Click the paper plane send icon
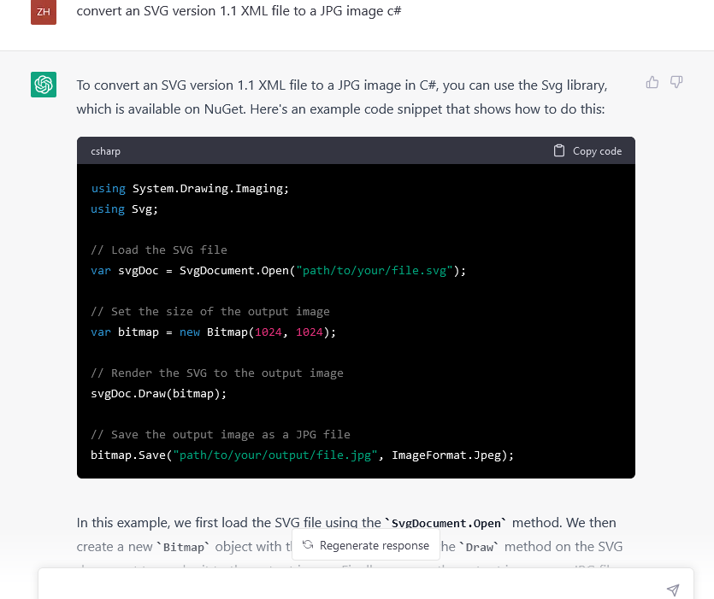The height and width of the screenshot is (599, 714). (673, 590)
